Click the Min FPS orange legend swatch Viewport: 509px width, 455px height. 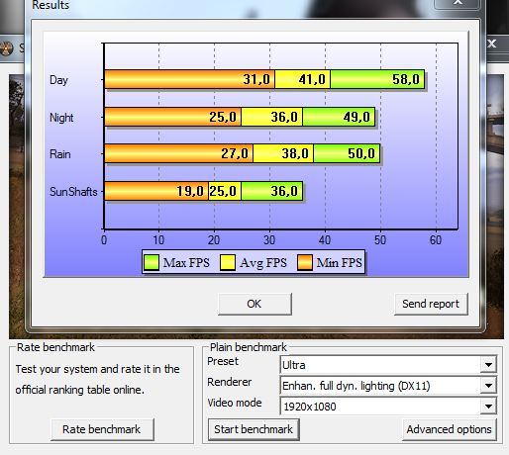pyautogui.click(x=305, y=262)
